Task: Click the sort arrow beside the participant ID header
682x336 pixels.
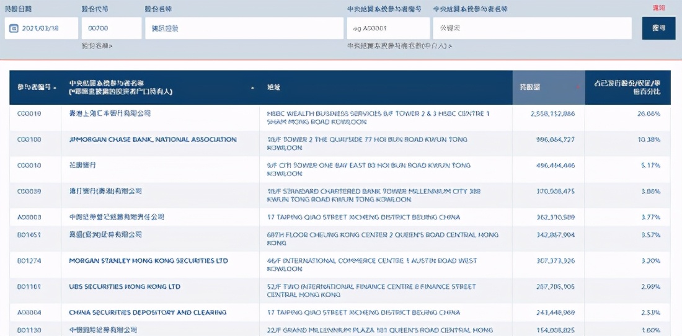Action: click(55, 87)
